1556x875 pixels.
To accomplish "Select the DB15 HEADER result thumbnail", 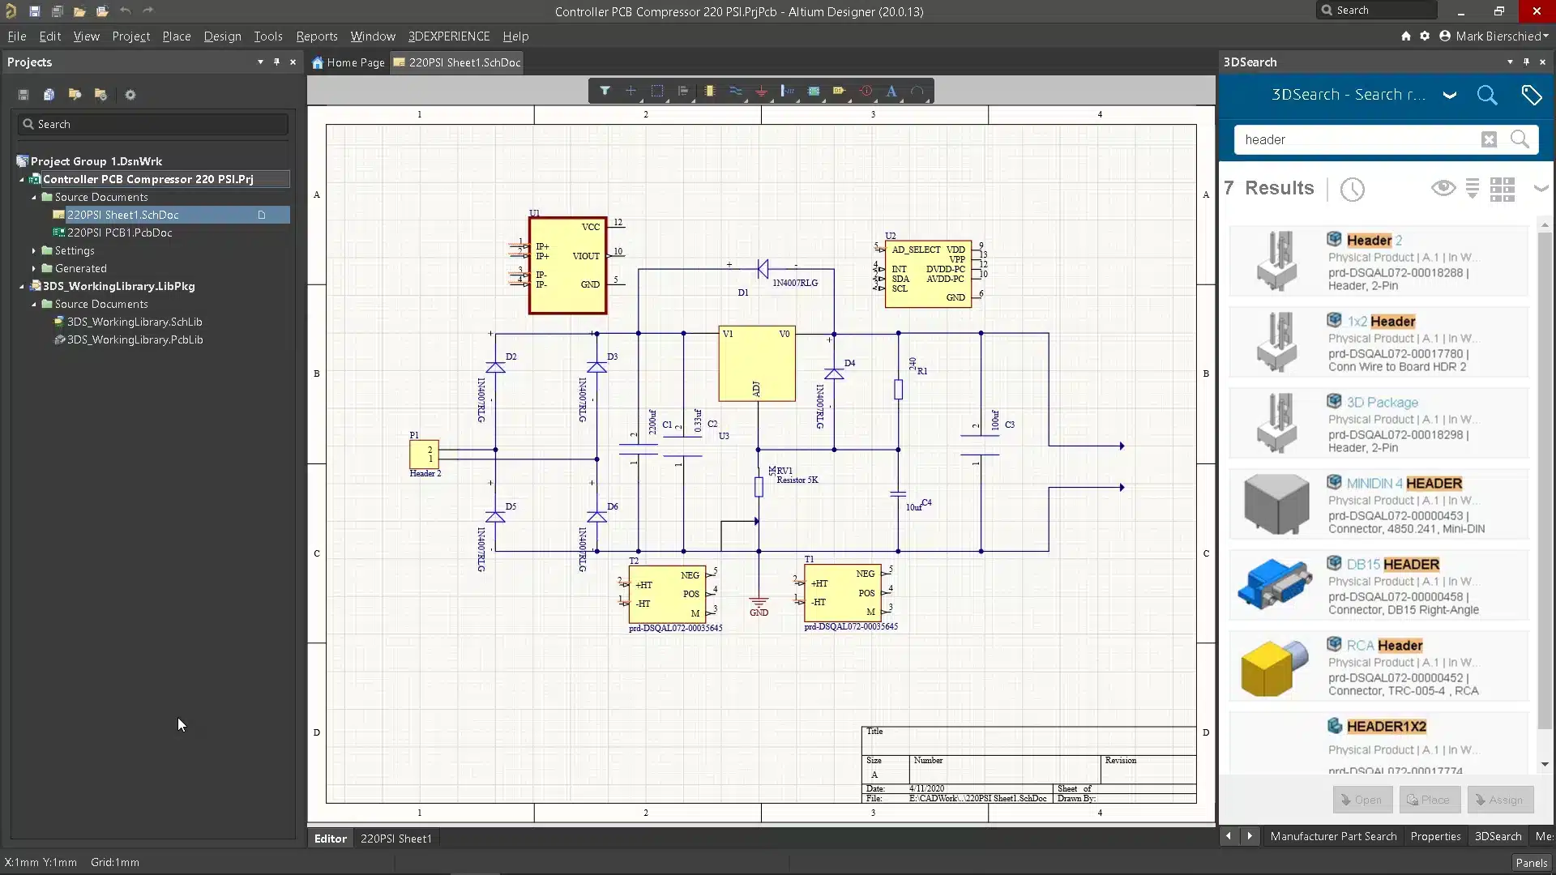I will [x=1274, y=585].
